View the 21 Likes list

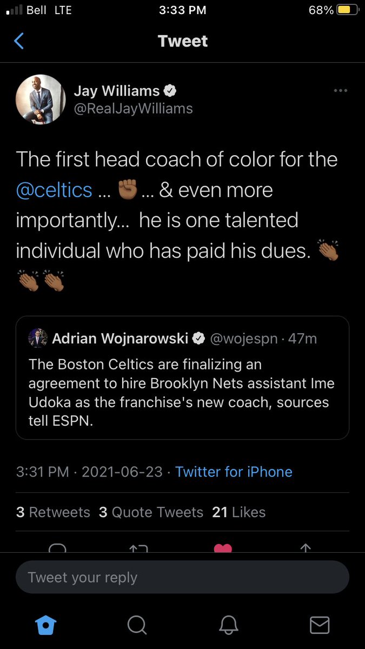[238, 512]
